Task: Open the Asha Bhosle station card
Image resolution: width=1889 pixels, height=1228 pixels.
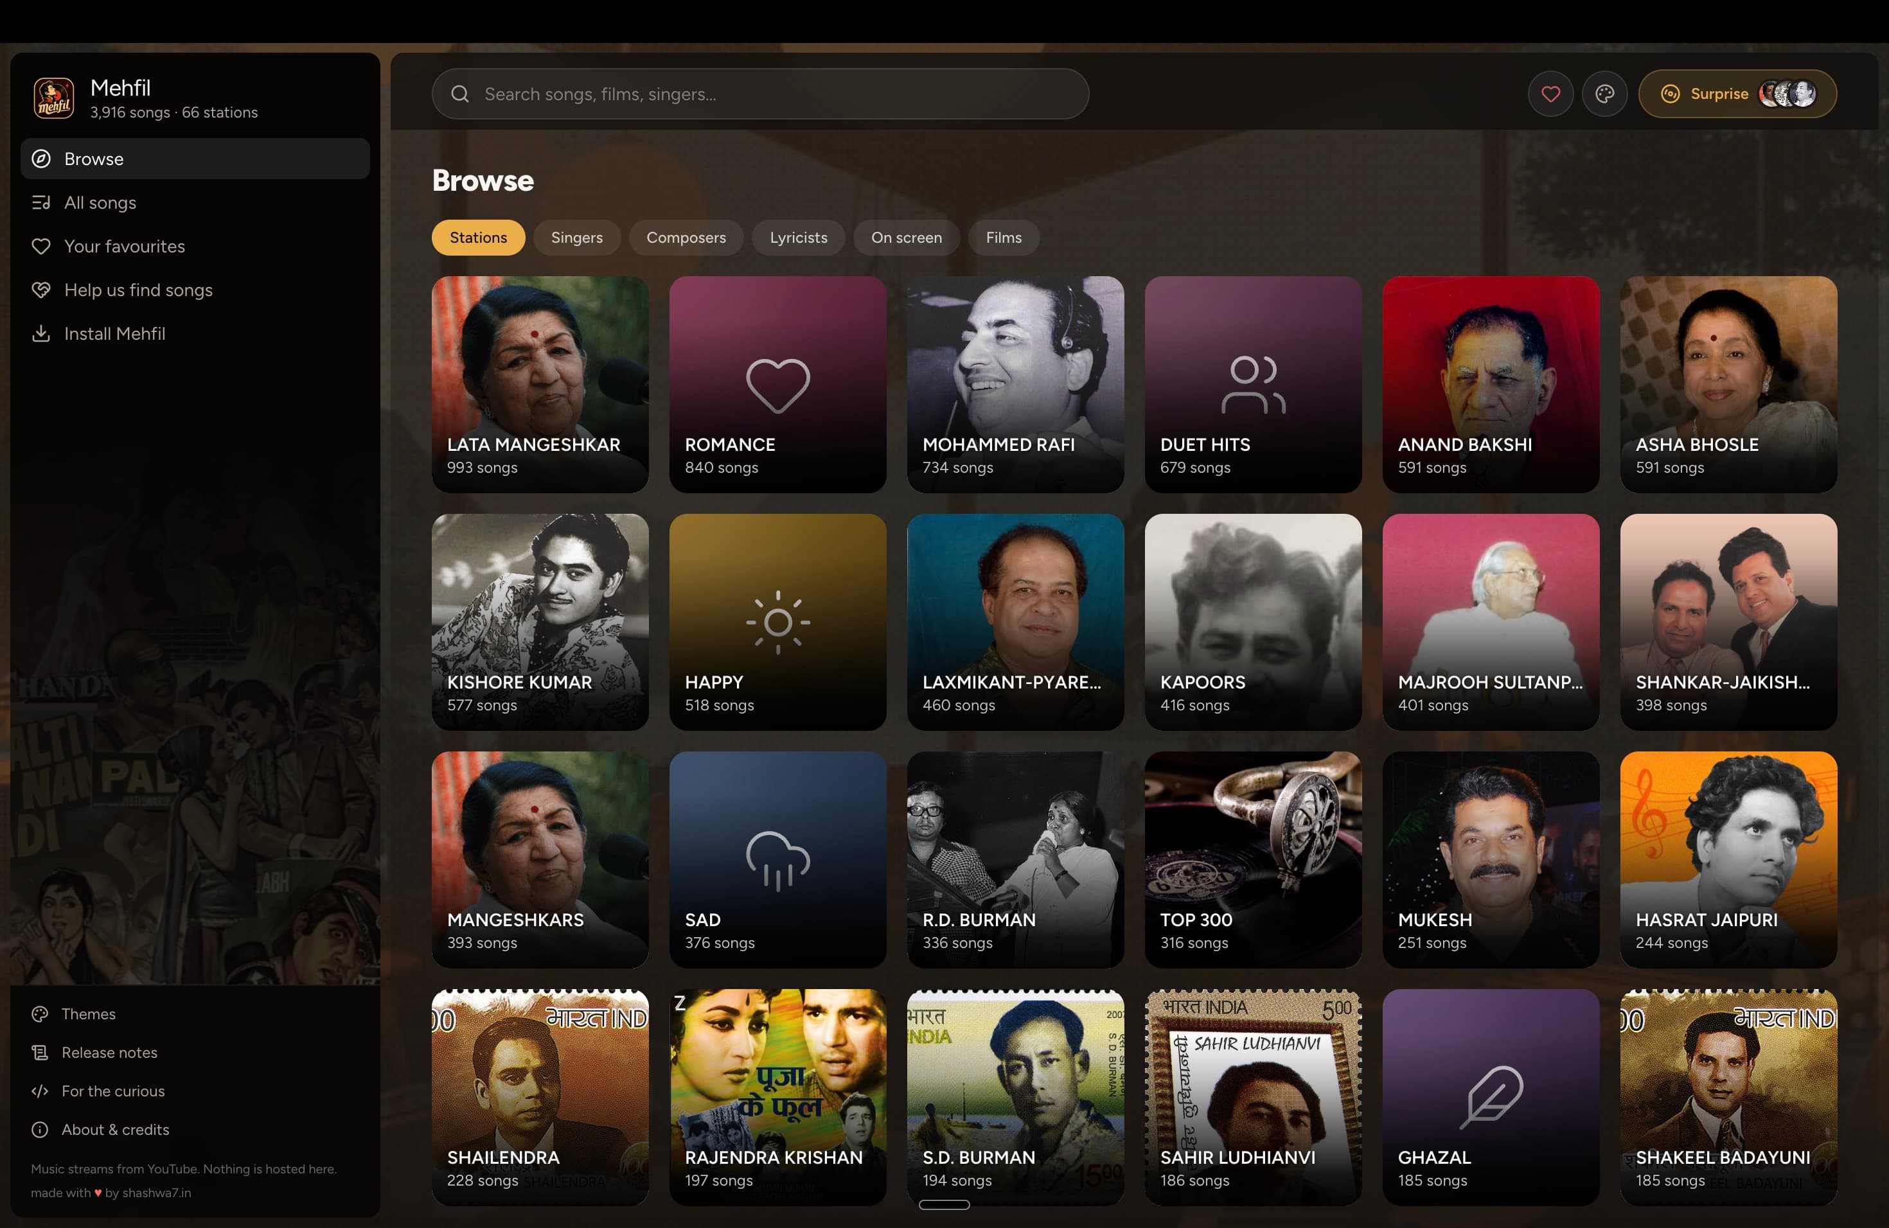Action: click(1728, 385)
